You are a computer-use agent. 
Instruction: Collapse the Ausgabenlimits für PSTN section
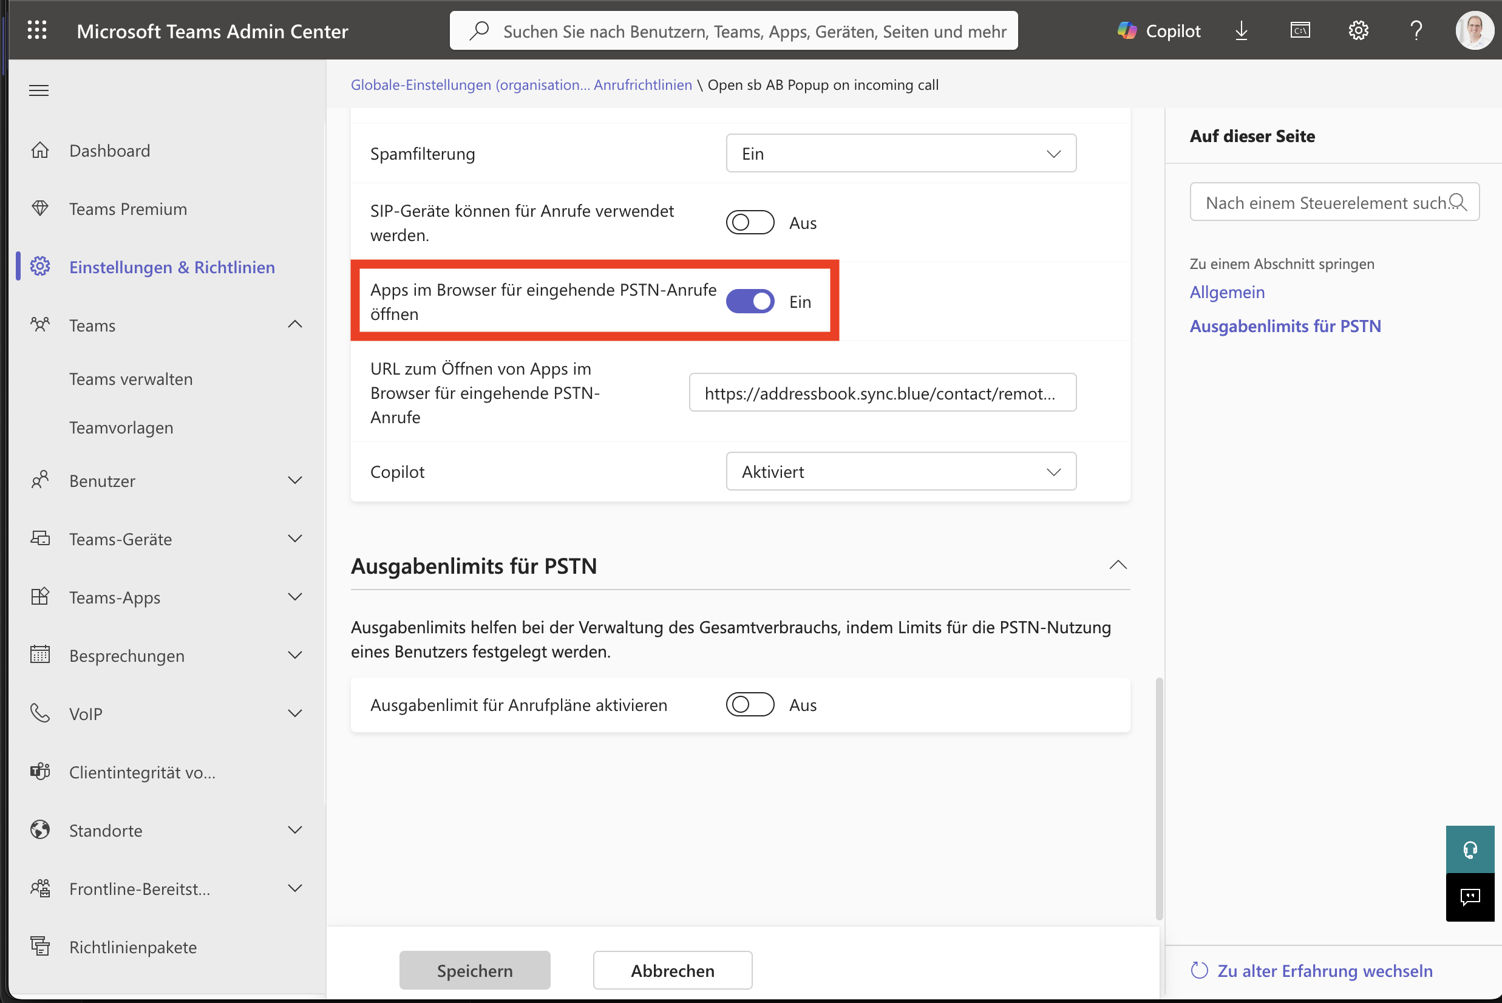click(x=1118, y=565)
